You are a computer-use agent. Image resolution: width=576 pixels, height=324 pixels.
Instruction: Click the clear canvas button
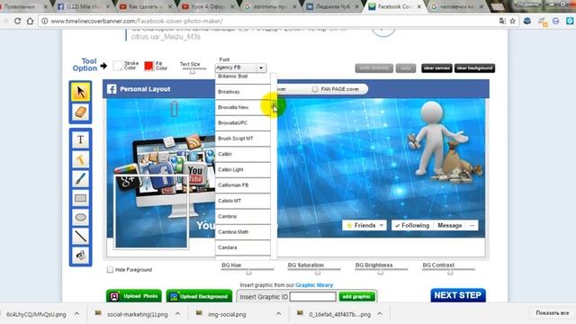436,68
